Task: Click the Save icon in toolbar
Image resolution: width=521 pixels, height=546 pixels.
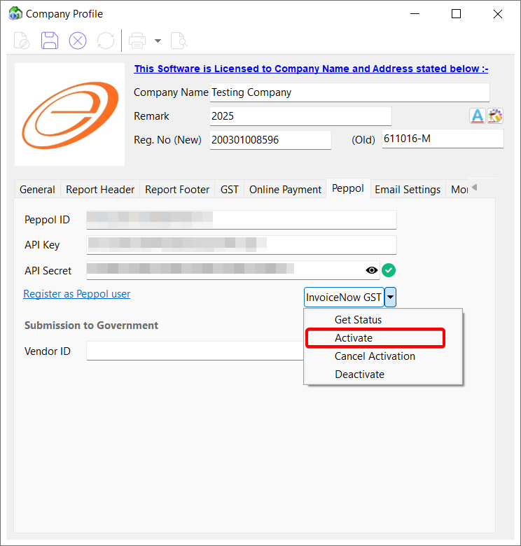Action: (x=50, y=41)
